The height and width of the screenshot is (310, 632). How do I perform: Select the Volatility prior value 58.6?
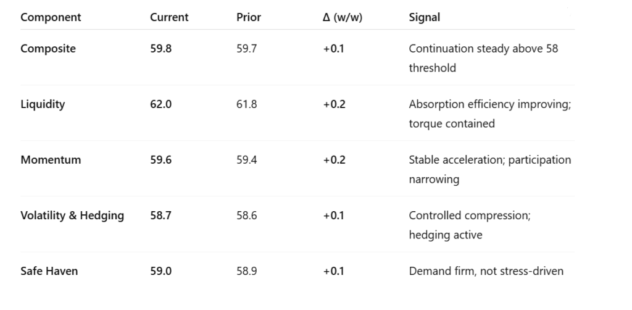(247, 216)
